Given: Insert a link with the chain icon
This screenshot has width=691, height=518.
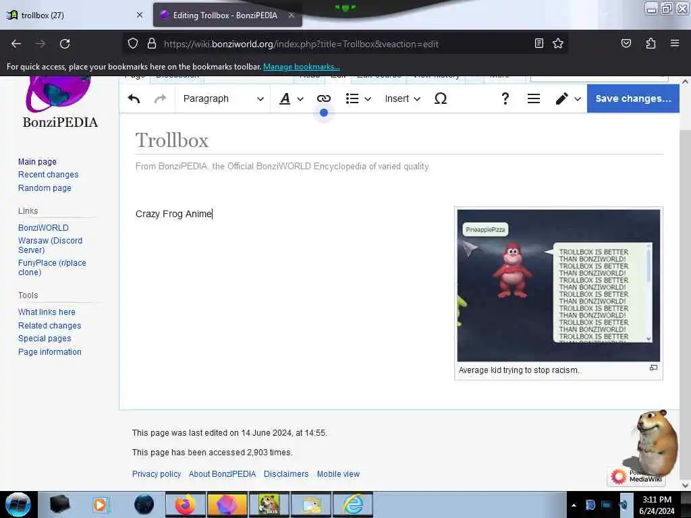Looking at the screenshot, I should [323, 98].
